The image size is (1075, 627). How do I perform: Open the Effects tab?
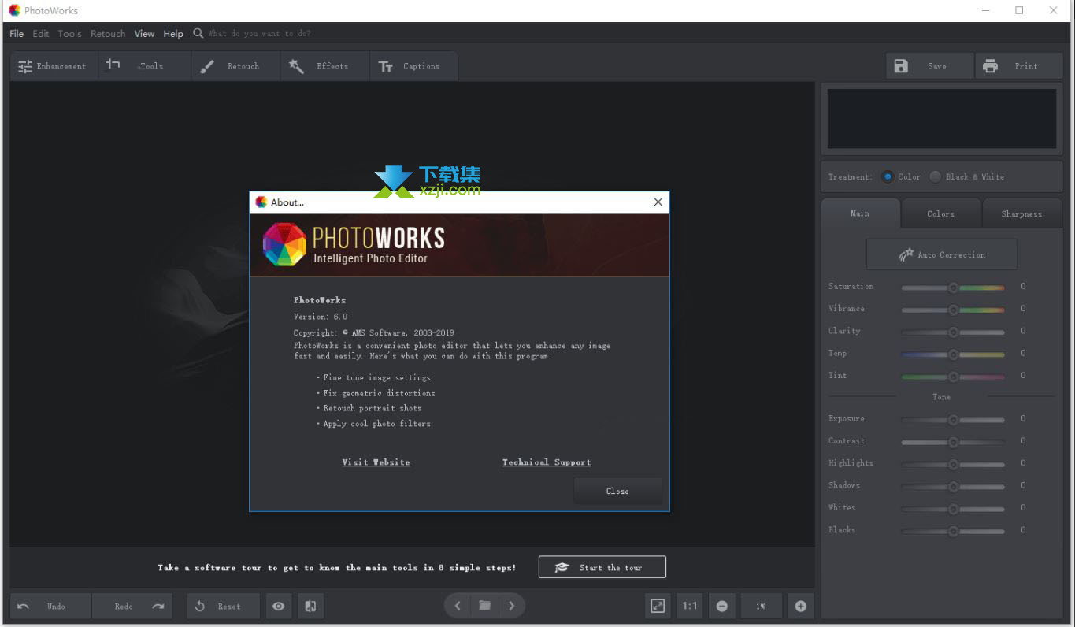pyautogui.click(x=324, y=66)
